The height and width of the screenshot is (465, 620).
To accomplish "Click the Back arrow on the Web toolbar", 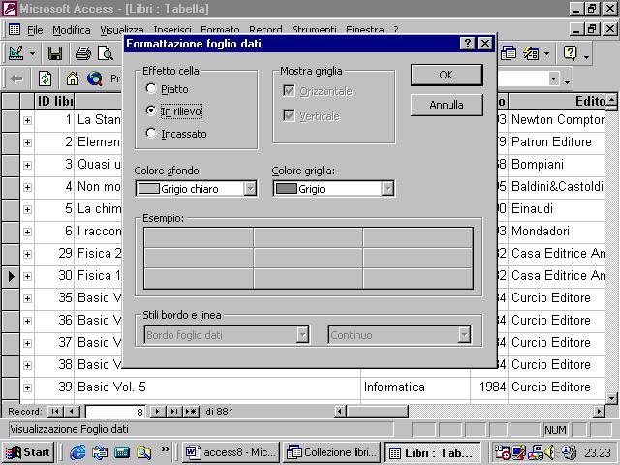I will coord(16,79).
